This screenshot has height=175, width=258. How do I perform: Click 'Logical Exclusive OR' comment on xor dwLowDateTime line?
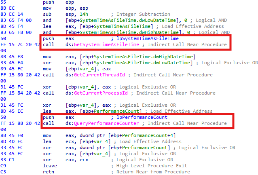230,63
